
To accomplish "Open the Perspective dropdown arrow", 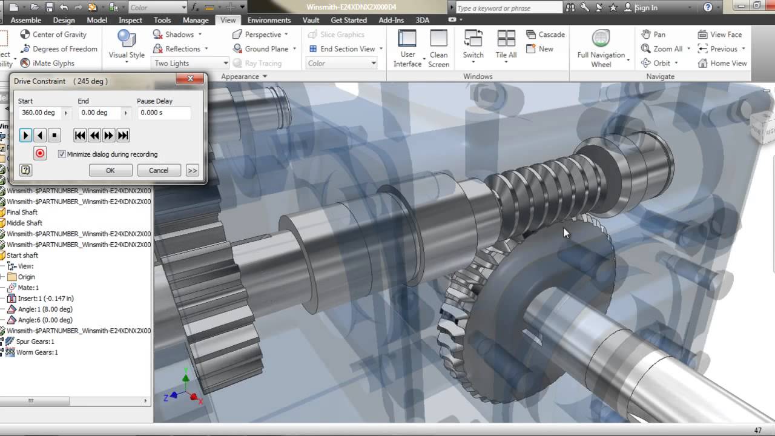I will click(x=286, y=35).
